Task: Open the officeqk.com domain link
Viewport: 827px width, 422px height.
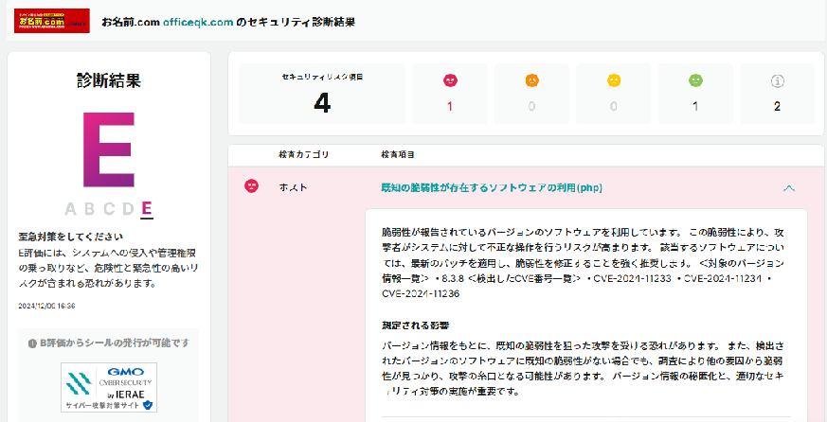Action: click(x=198, y=22)
